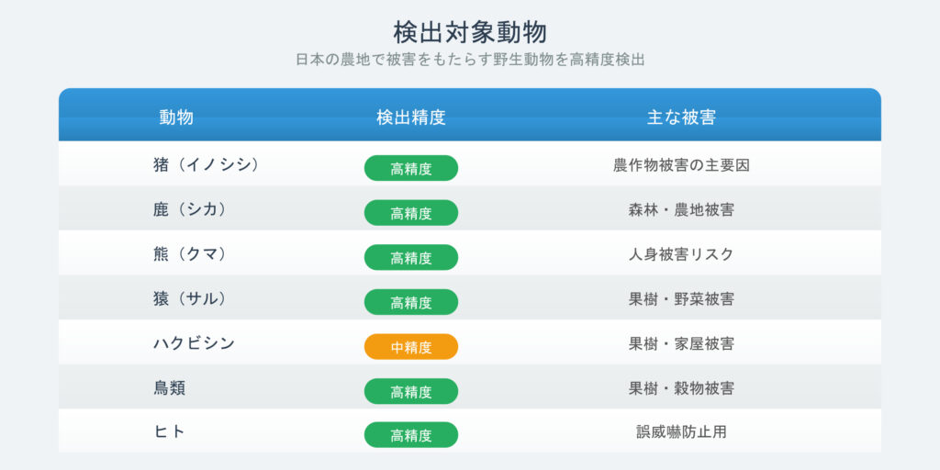Click the 検出対象動物 page title
This screenshot has height=470, width=940.
pos(469,32)
